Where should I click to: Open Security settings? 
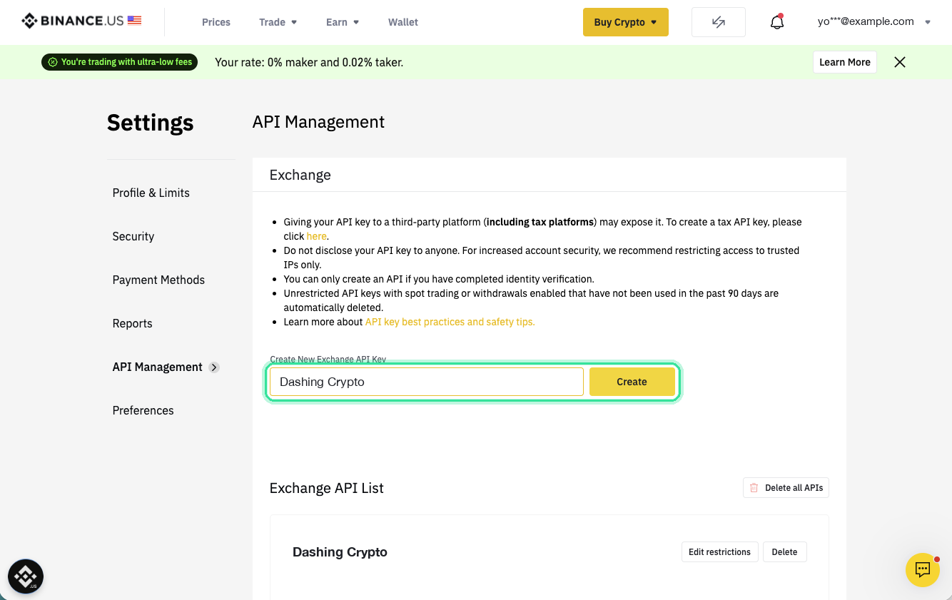pyautogui.click(x=133, y=236)
